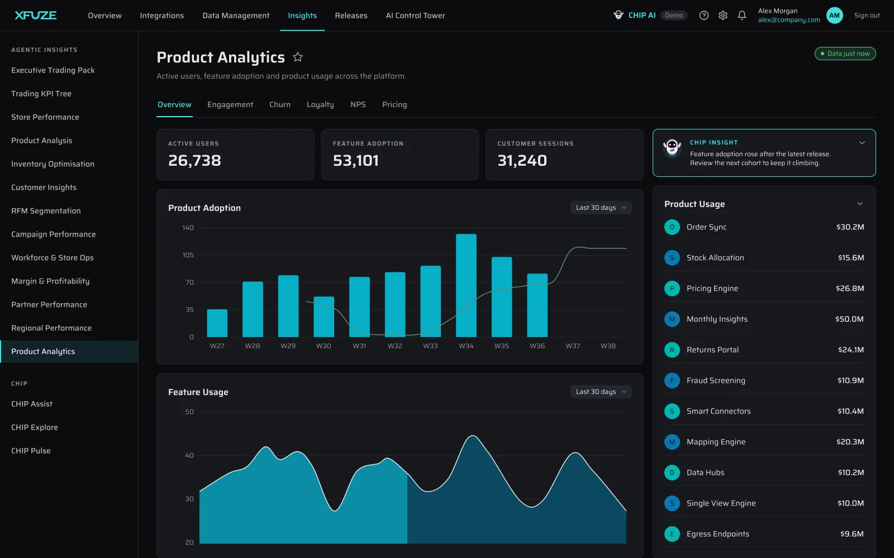Click the Stock Allocation letter icon

click(x=672, y=258)
